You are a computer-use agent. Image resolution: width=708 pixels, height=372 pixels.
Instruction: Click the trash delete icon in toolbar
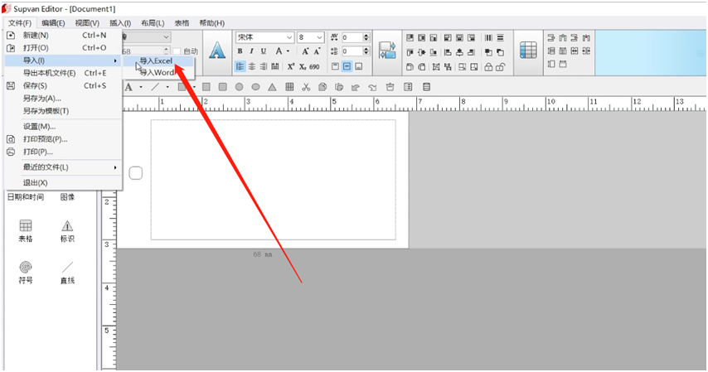point(390,87)
